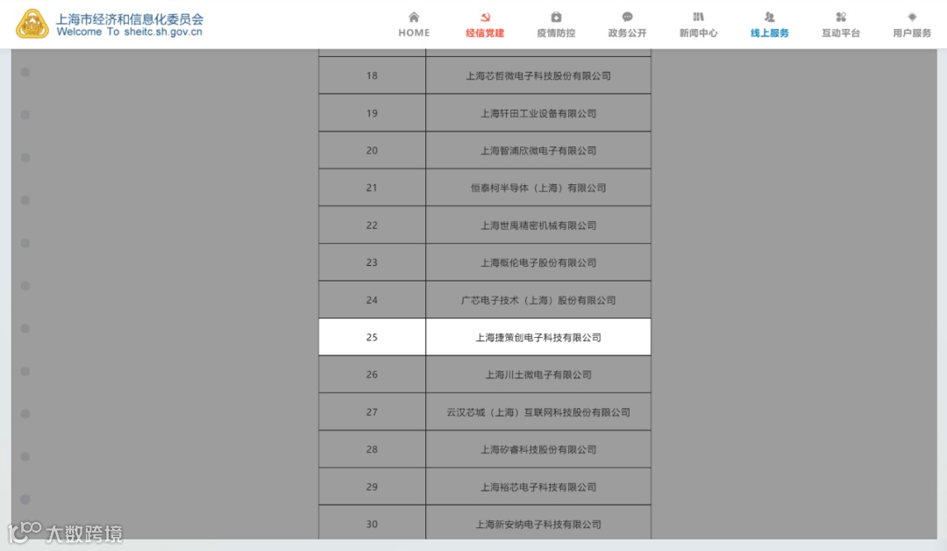The width and height of the screenshot is (947, 551).
Task: Click row number 30
Action: pyautogui.click(x=372, y=523)
